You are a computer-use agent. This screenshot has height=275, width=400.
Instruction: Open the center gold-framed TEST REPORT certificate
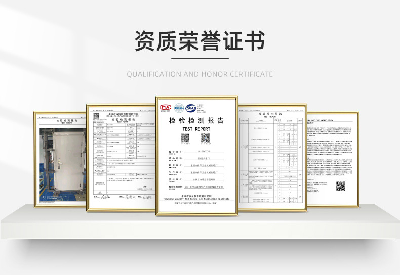pyautogui.click(x=196, y=156)
